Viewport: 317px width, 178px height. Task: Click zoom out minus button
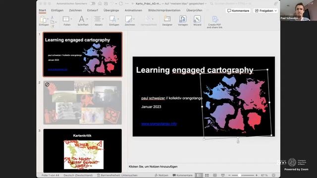click(x=229, y=176)
